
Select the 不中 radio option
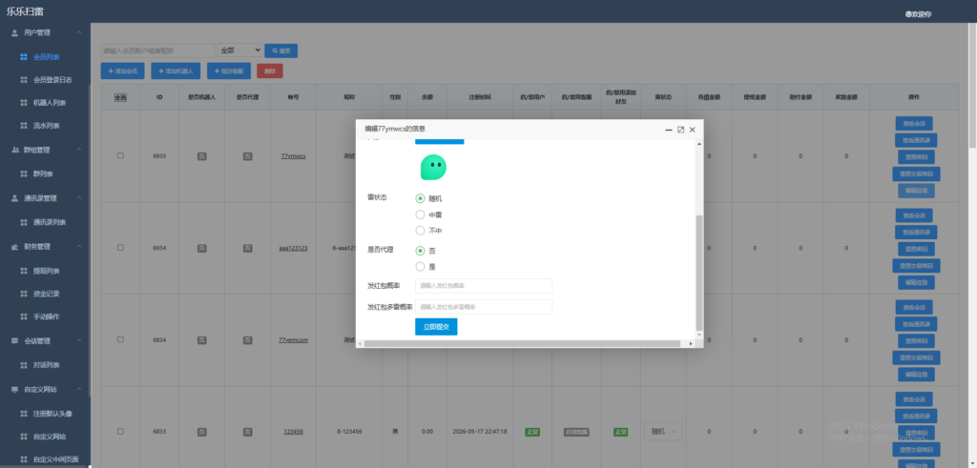pos(420,231)
